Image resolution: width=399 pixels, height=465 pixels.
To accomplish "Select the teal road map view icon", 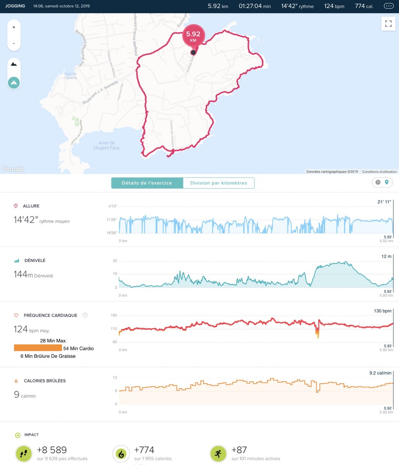I will [x=14, y=82].
